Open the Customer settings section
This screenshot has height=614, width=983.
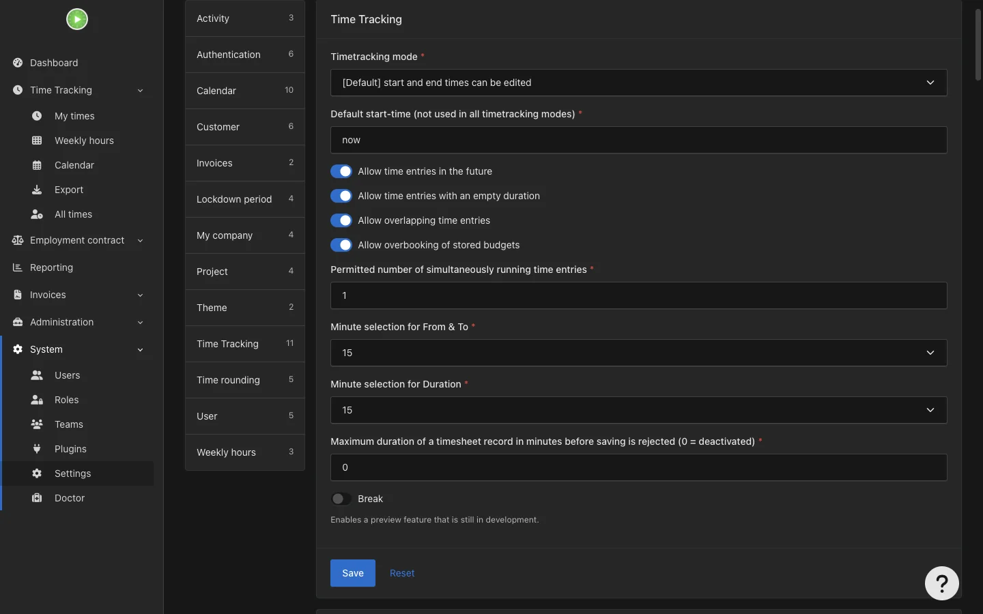[245, 127]
